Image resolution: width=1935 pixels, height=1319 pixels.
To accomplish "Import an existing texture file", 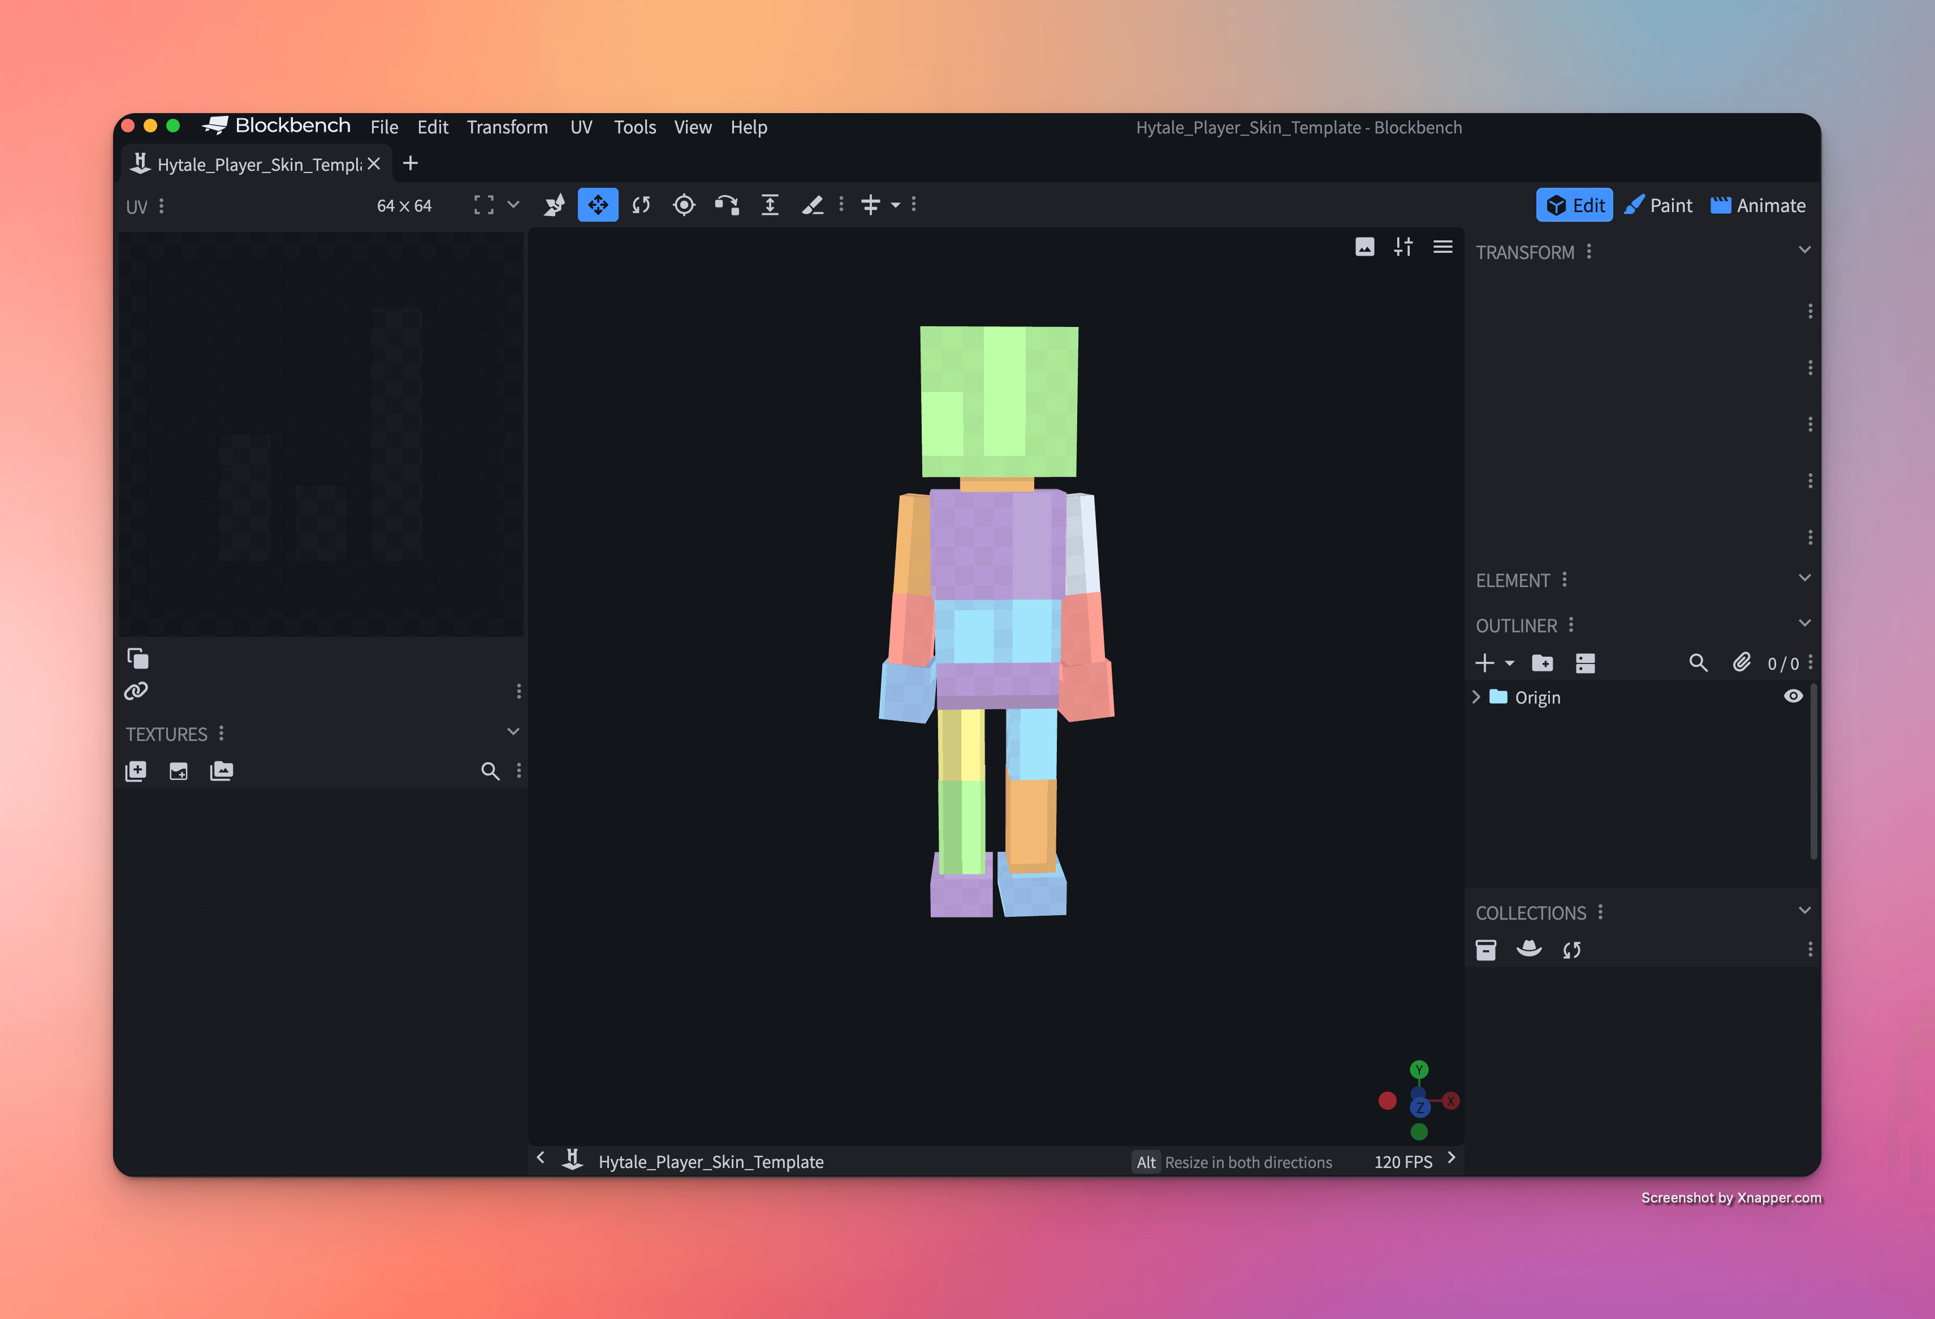I will pos(178,771).
